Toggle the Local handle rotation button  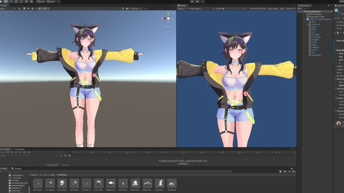point(51,1)
